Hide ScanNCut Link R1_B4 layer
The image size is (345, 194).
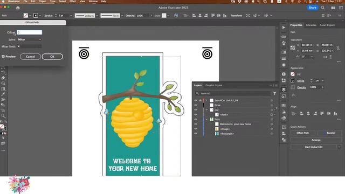click(x=196, y=100)
